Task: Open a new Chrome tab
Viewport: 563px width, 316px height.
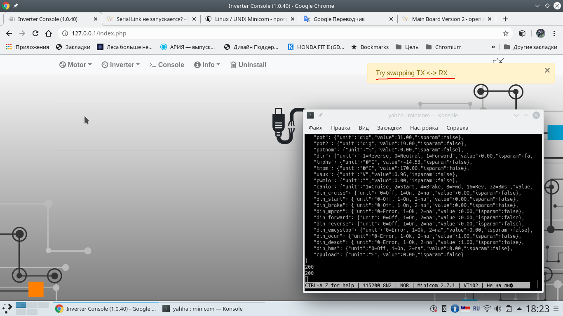Action: click(x=505, y=19)
